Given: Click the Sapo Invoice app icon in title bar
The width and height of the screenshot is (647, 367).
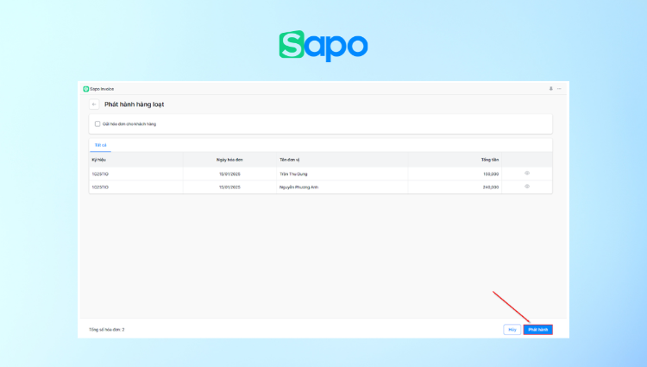Looking at the screenshot, I should [x=85, y=89].
